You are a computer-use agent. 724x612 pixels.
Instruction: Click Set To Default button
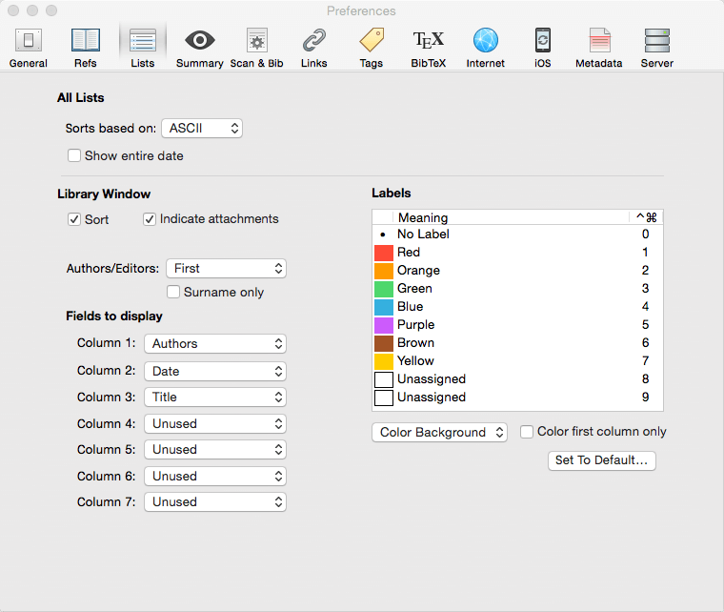click(x=602, y=460)
